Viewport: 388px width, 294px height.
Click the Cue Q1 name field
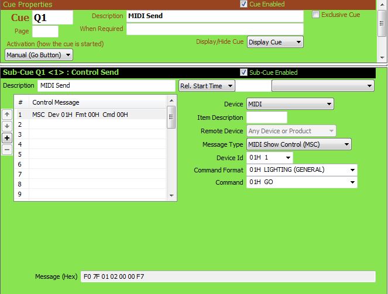pyautogui.click(x=52, y=18)
